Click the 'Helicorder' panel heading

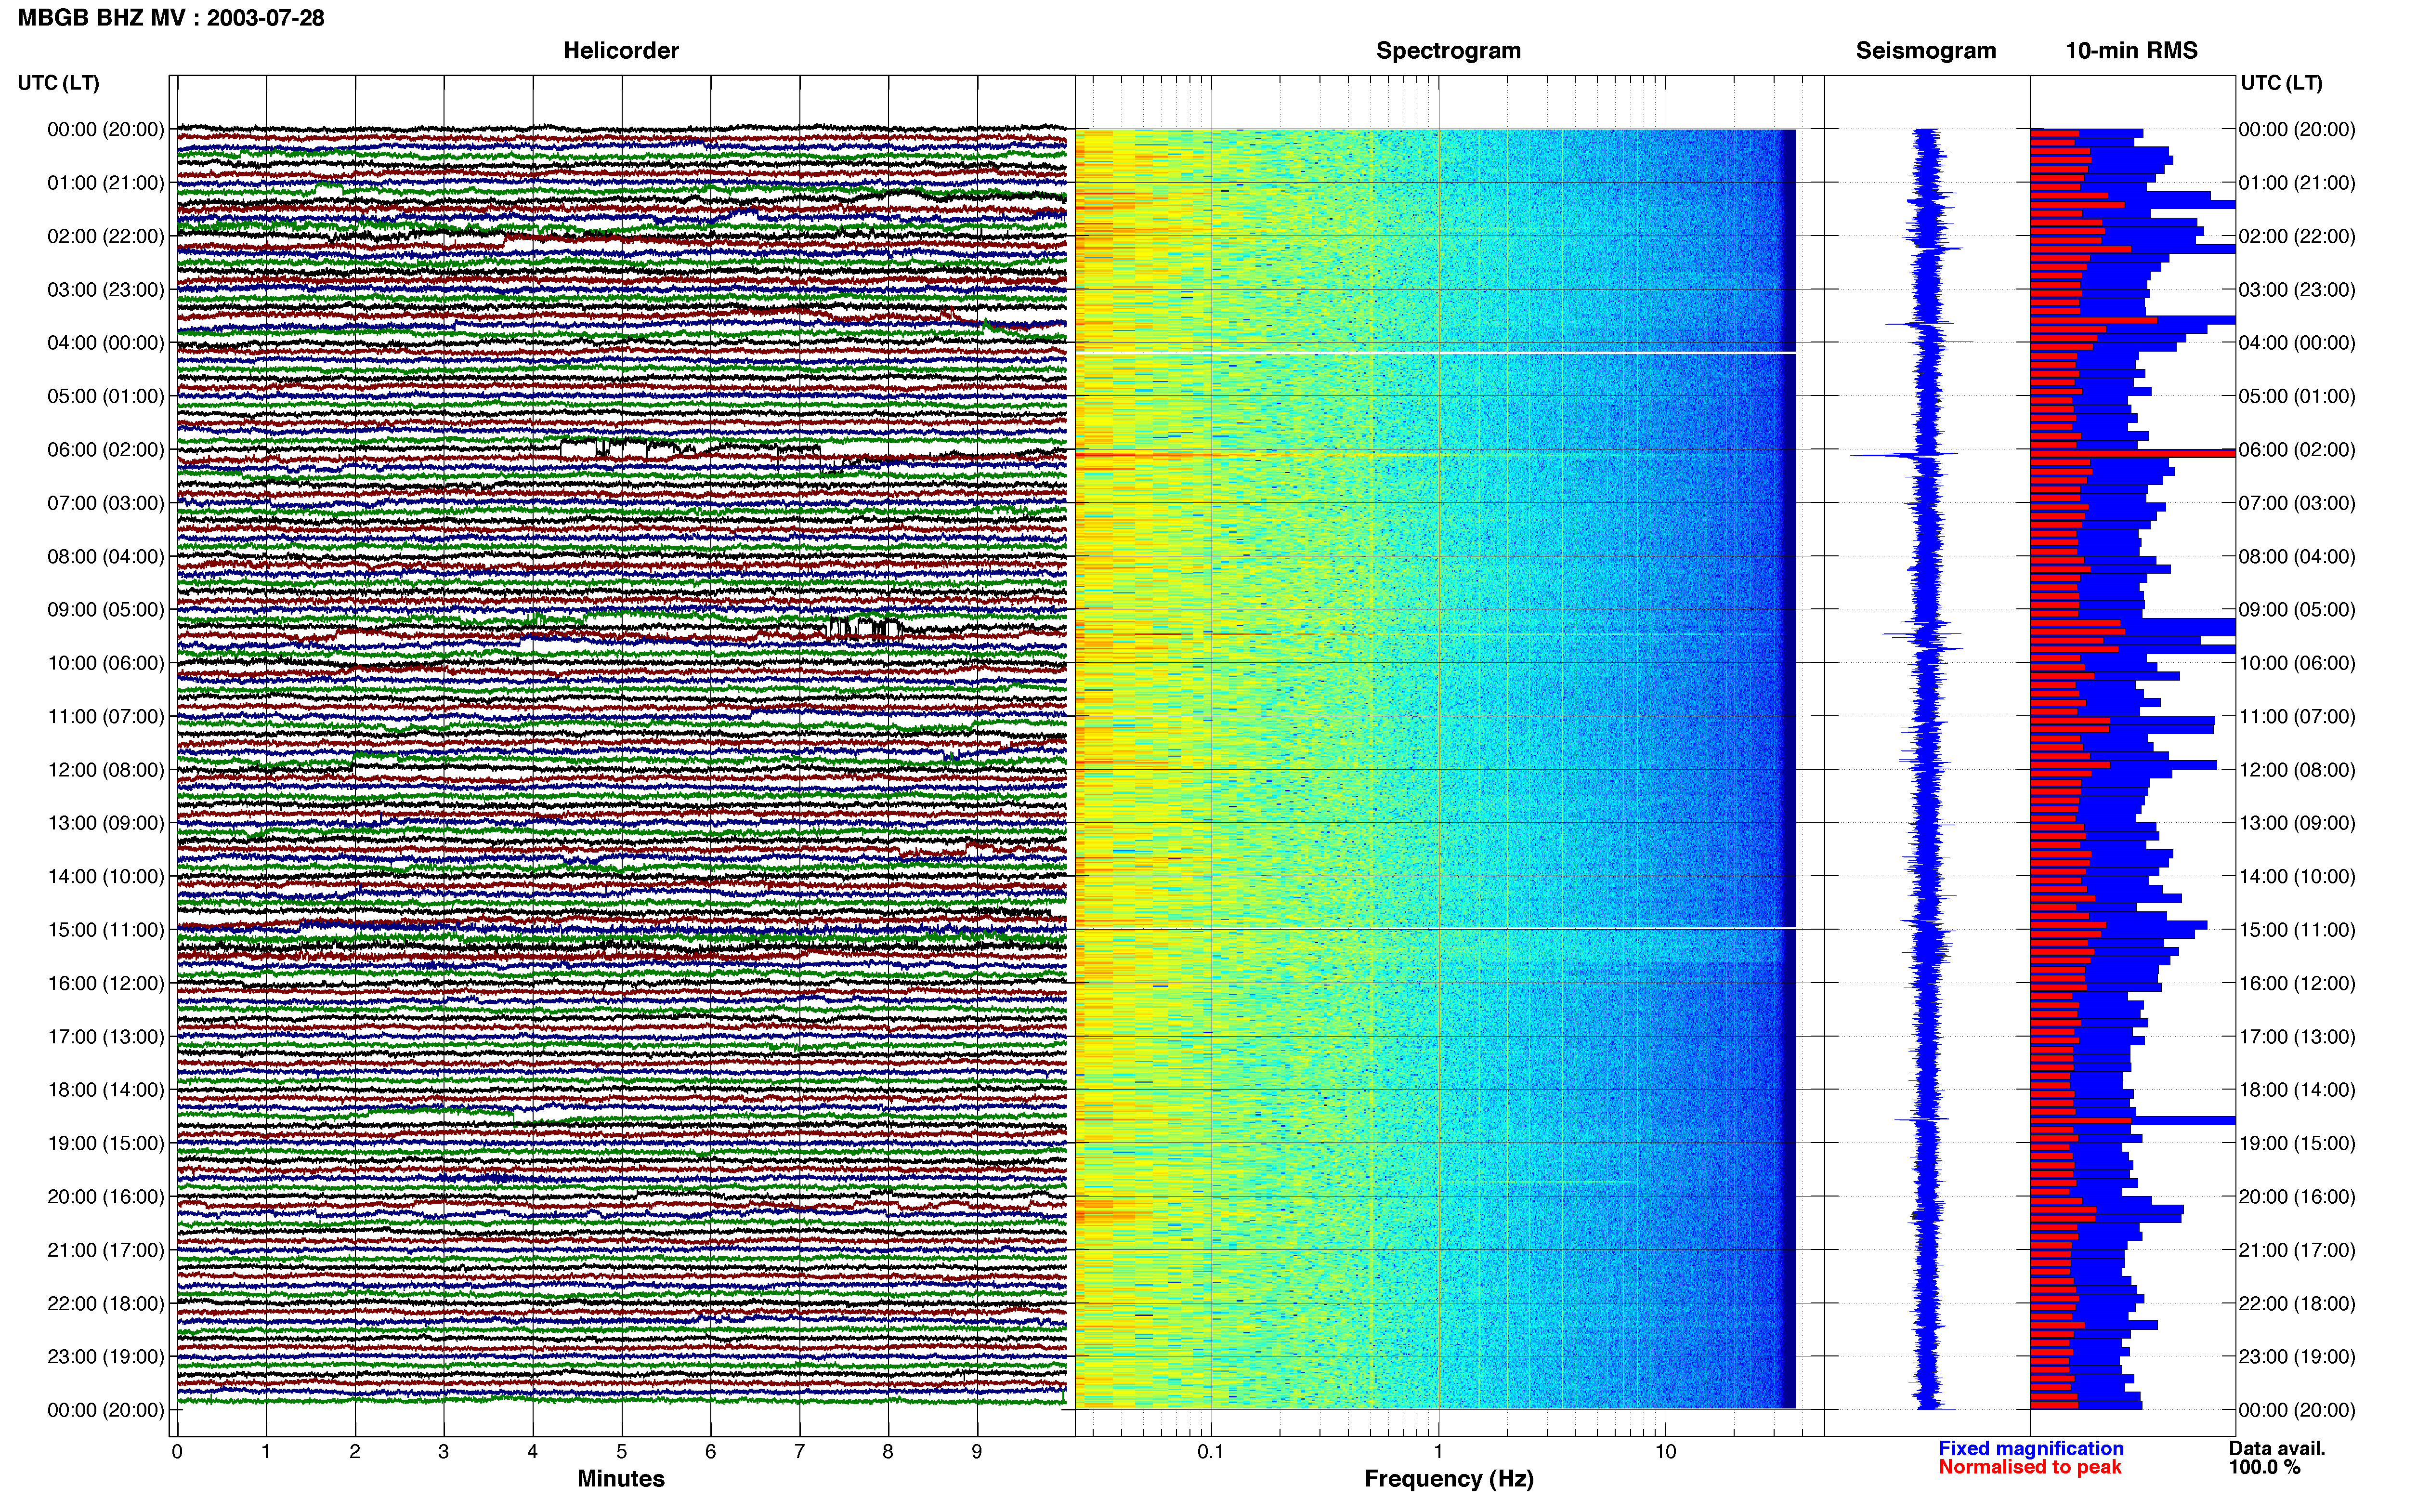[621, 51]
